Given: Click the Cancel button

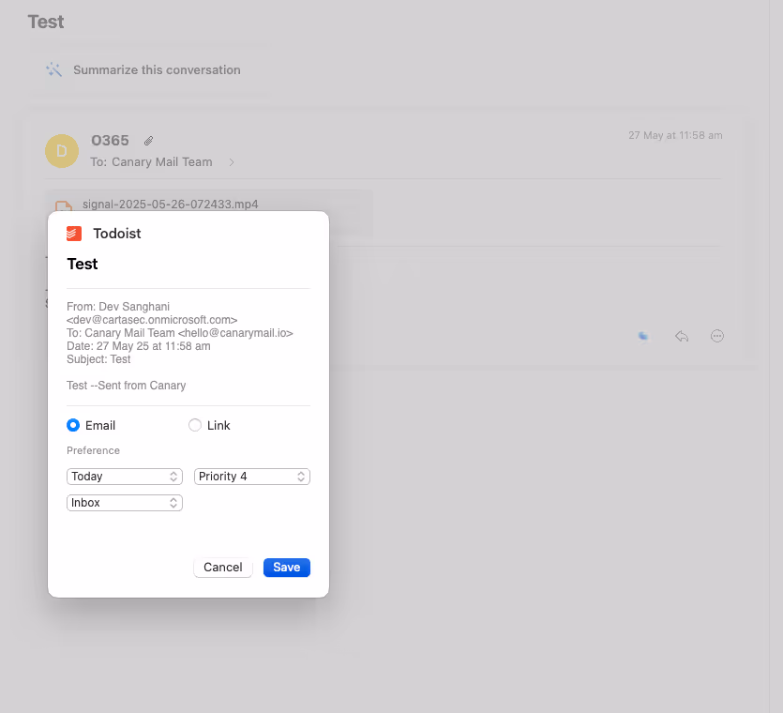Looking at the screenshot, I should click(223, 568).
